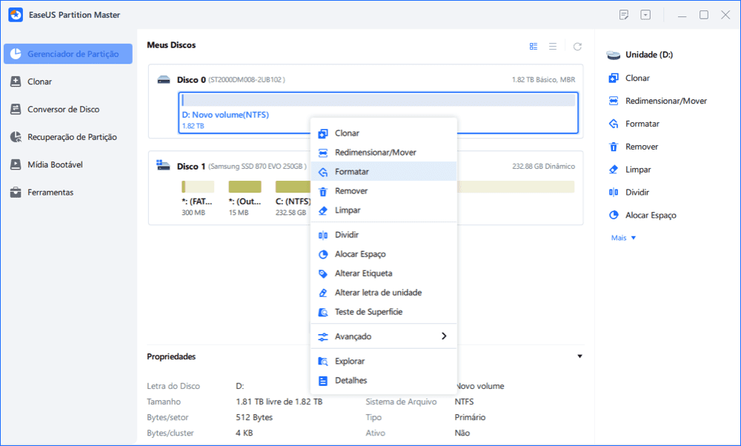The width and height of the screenshot is (741, 446).
Task: Click the NTFS file system value
Action: [x=464, y=402]
